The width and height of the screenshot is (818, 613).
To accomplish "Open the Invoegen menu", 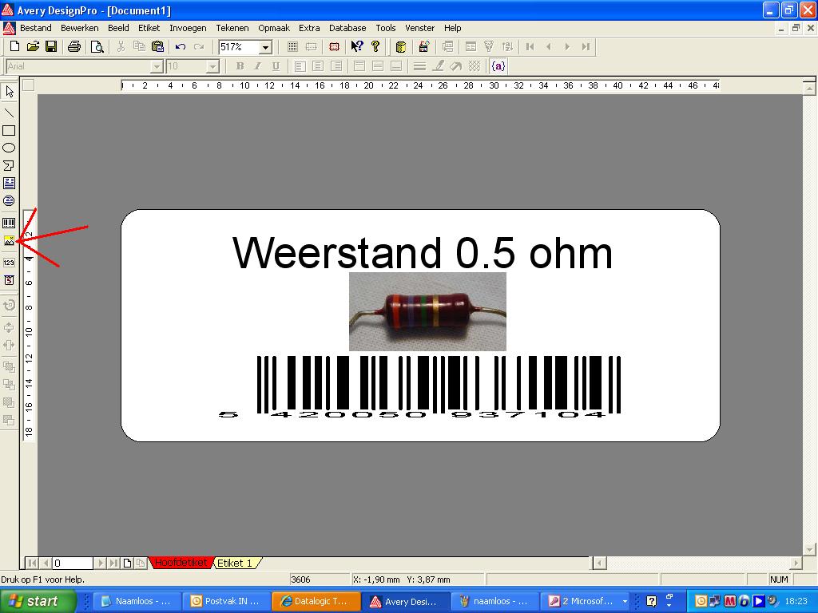I will (x=188, y=28).
